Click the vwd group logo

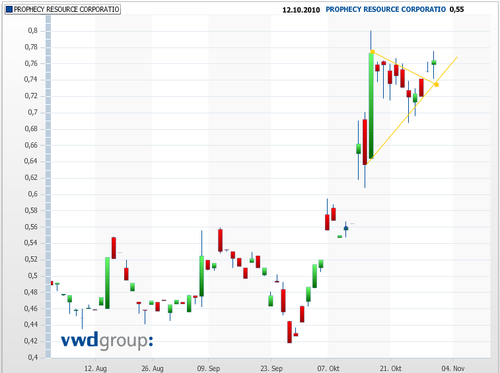click(107, 340)
